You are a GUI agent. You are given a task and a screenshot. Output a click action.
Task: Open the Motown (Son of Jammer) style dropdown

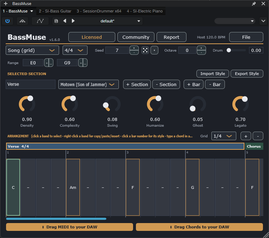89,84
